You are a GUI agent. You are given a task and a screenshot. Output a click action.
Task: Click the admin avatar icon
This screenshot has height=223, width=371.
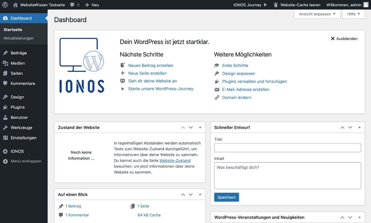tap(366, 5)
